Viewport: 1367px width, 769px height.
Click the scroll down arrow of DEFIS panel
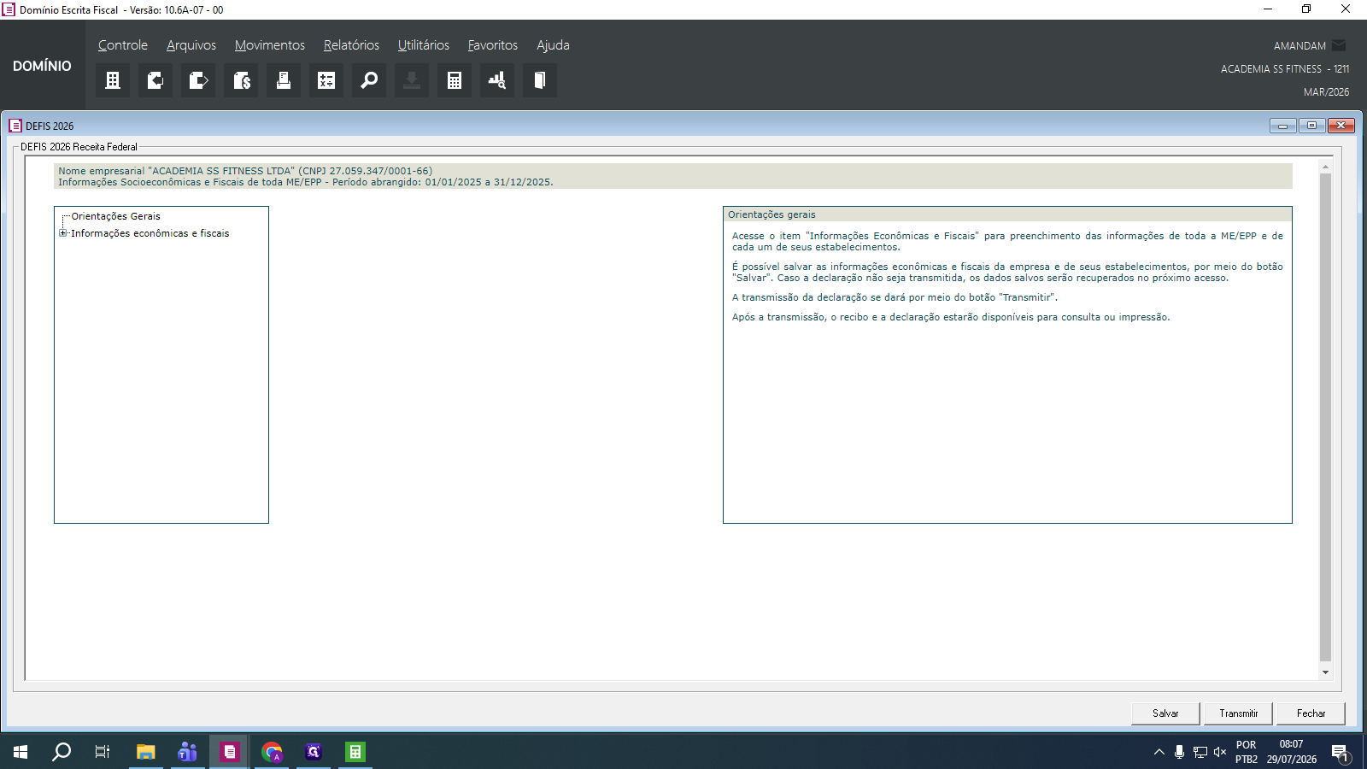pos(1326,672)
